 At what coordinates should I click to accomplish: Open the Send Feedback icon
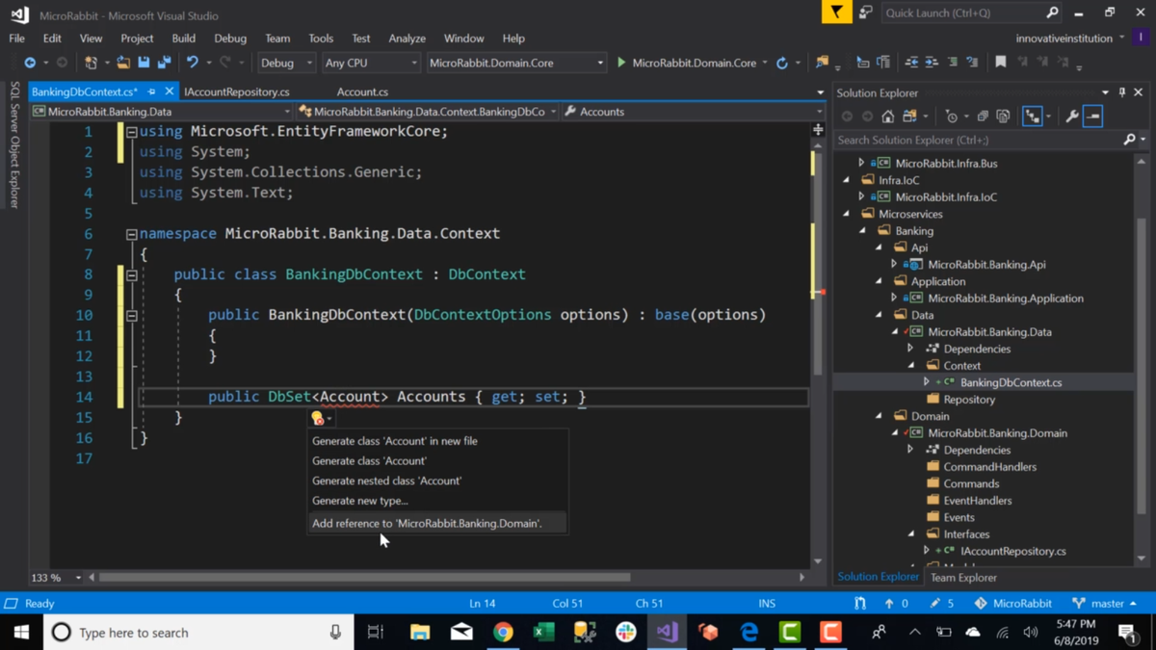tap(865, 13)
